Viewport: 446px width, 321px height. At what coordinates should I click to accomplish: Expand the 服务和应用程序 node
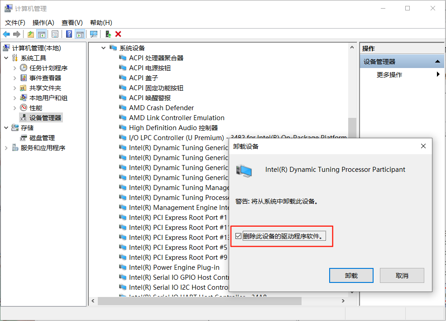[x=6, y=148]
